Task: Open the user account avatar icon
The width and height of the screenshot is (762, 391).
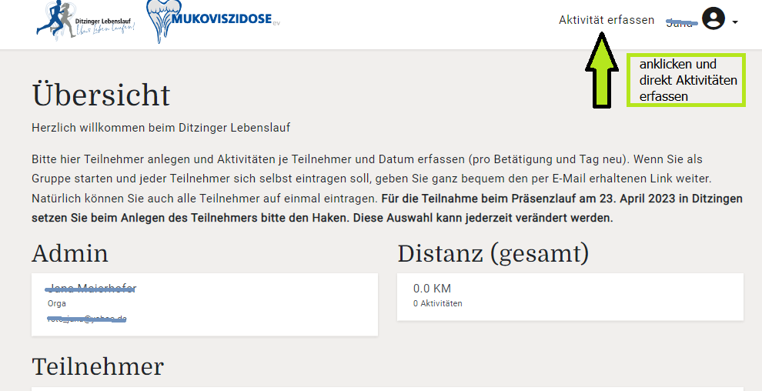Action: pos(714,20)
